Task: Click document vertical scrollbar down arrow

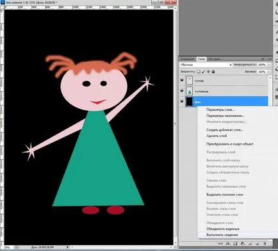Action: 176,243
